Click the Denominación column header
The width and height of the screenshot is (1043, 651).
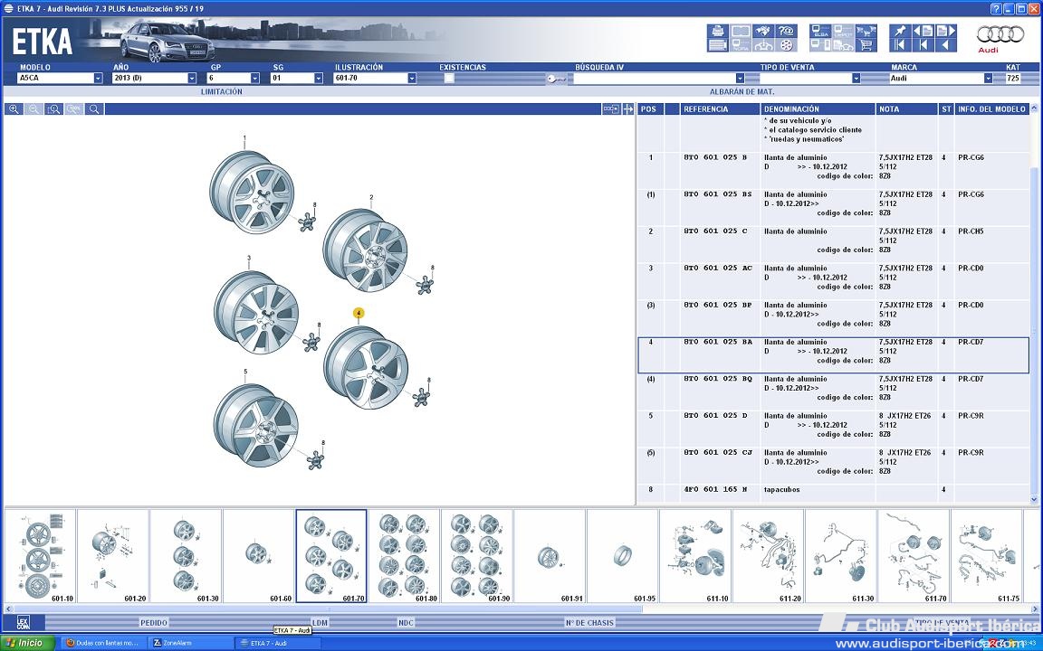(x=818, y=108)
